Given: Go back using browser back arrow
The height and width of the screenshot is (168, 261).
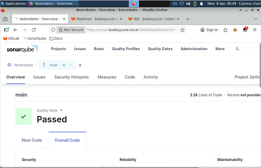Looking at the screenshot, I should (x=16, y=30).
